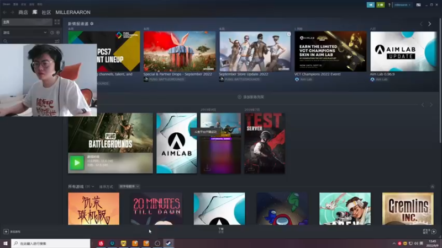
Task: Switch the library to collections grid view
Action: 57,22
